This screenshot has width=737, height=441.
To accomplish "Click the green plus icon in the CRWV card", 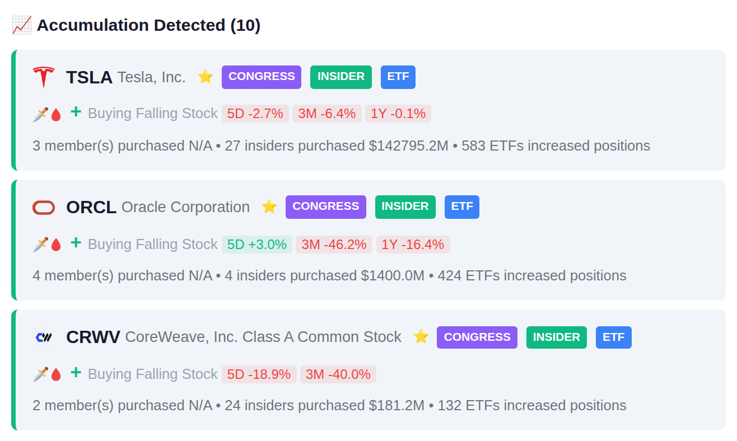I will (76, 372).
